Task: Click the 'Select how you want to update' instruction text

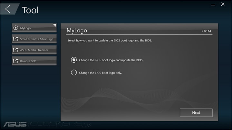Action: (x=110, y=40)
